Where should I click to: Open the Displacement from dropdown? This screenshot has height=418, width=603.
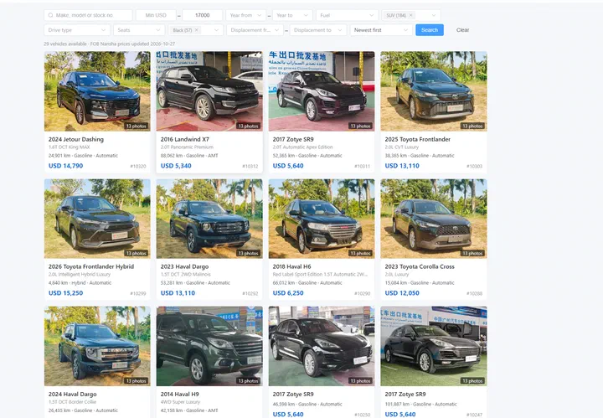[x=255, y=30]
